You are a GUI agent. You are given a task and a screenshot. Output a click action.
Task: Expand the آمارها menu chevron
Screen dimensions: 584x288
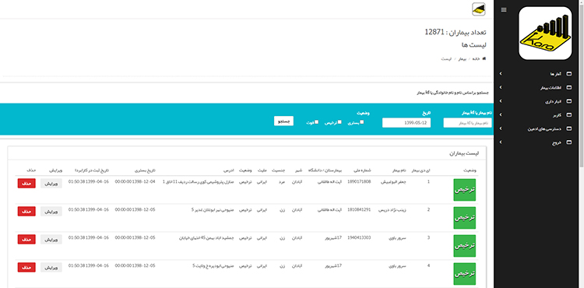click(x=501, y=74)
